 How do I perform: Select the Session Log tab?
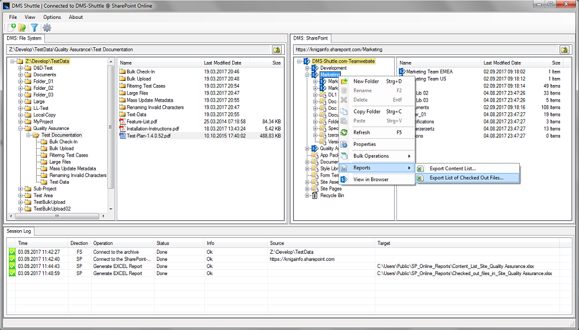pyautogui.click(x=19, y=231)
